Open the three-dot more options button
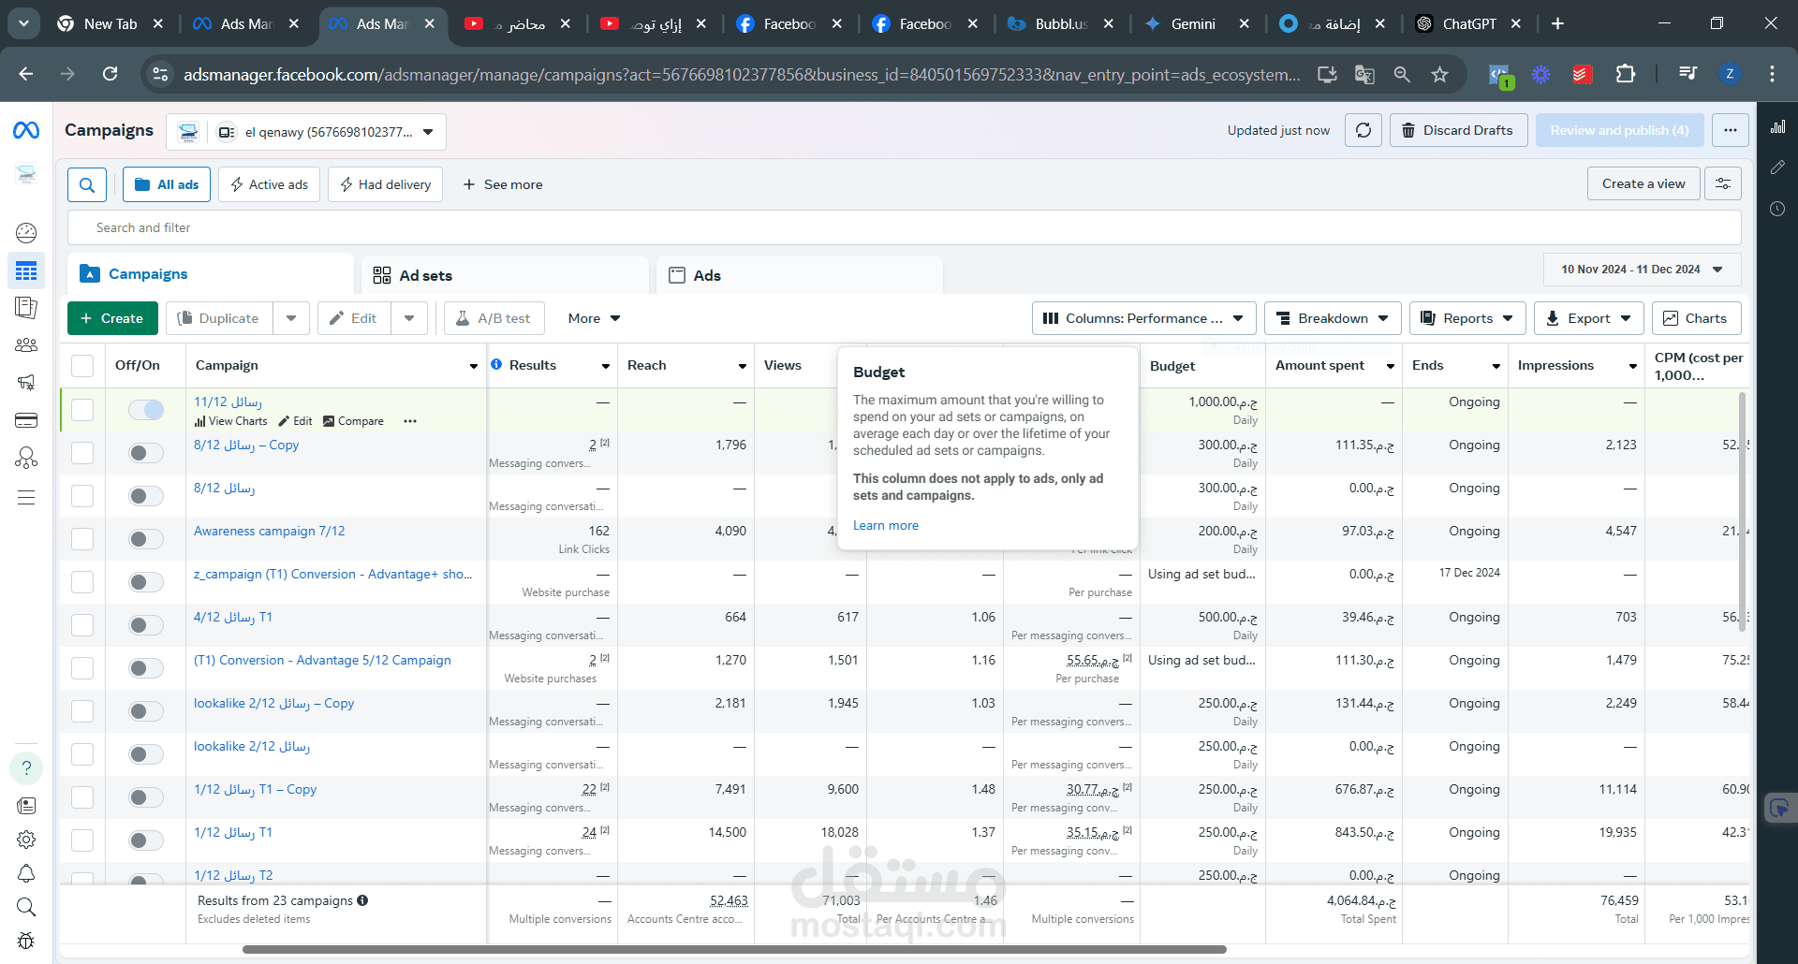Screen dimensions: 1798x964 pyautogui.click(x=1731, y=130)
